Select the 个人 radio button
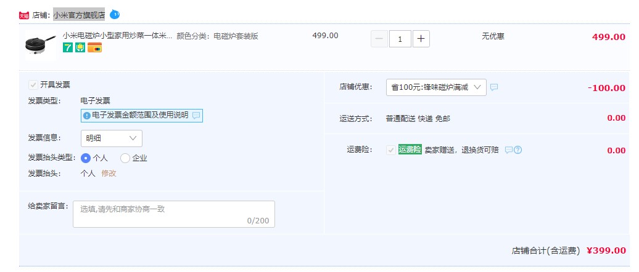 click(86, 158)
